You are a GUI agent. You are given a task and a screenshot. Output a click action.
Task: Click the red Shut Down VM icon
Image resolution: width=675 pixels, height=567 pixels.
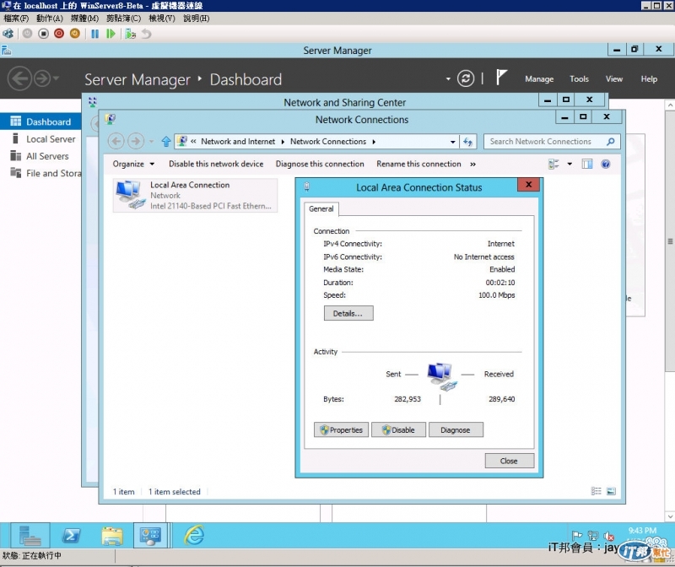click(x=59, y=34)
